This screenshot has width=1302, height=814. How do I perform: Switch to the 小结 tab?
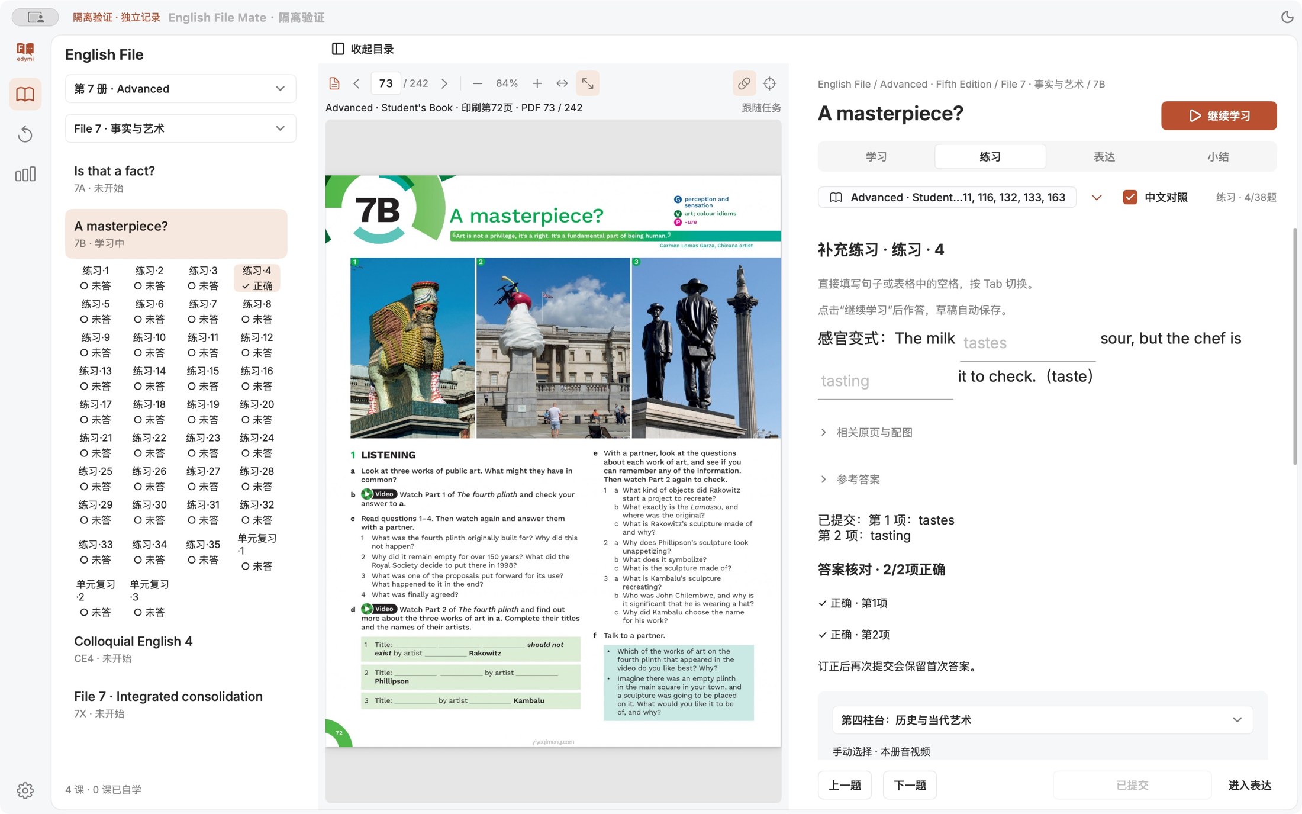point(1218,157)
